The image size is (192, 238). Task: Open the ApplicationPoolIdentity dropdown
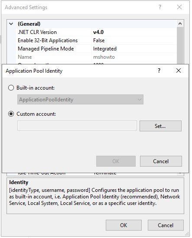81,100
